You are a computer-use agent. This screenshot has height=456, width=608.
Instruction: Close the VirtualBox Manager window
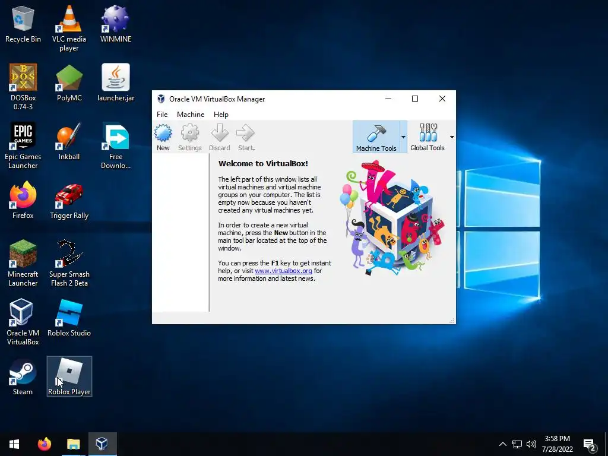[x=442, y=99]
